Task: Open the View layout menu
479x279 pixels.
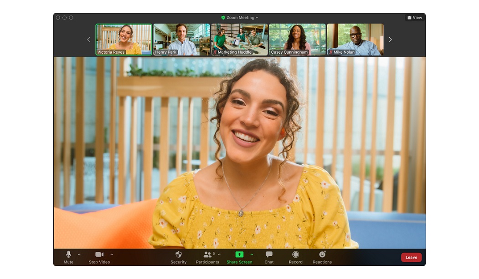Action: [x=415, y=18]
